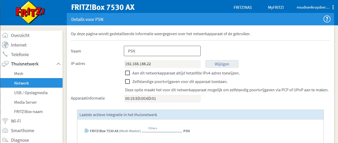Click the Telefonie phone icon
This screenshot has height=143, width=338.
point(5,55)
